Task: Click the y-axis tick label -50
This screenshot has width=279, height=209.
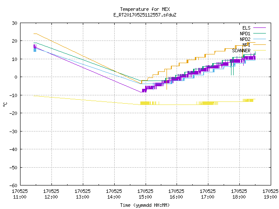Action: tap(14, 167)
